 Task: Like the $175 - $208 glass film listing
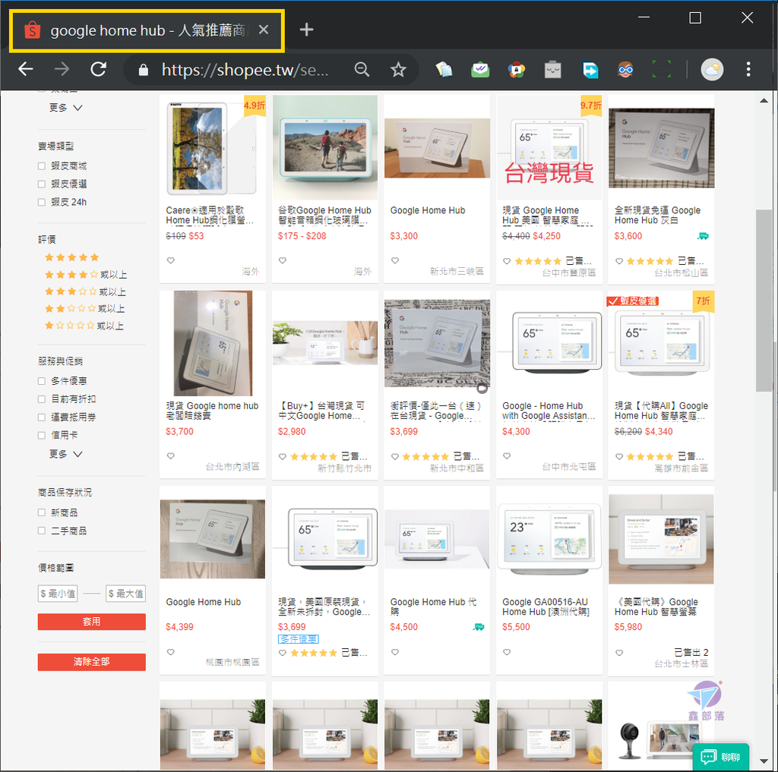tap(283, 260)
